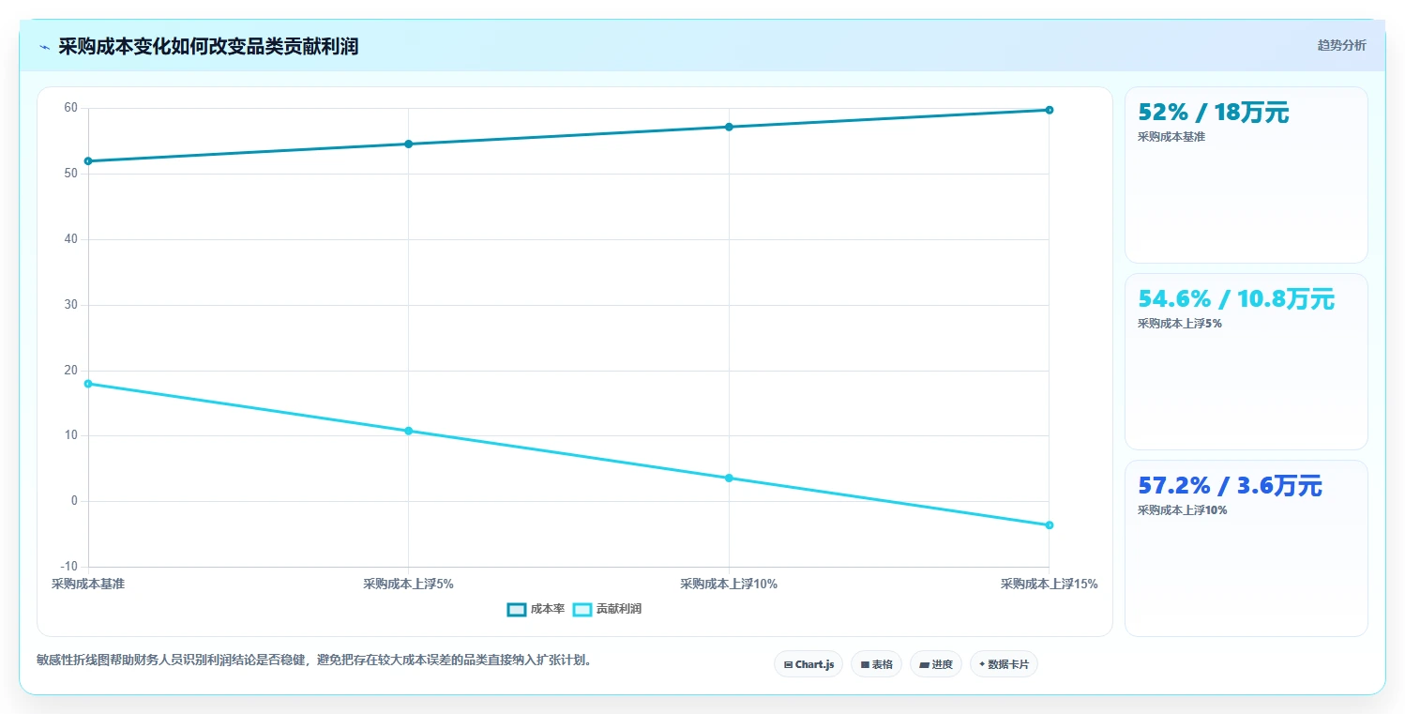Click the 54.6% / 10.8万元 card value

pos(1236,299)
